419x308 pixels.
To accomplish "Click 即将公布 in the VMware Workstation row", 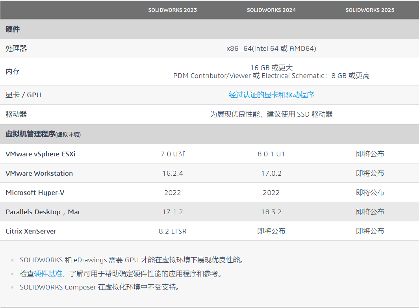I will click(x=370, y=173).
